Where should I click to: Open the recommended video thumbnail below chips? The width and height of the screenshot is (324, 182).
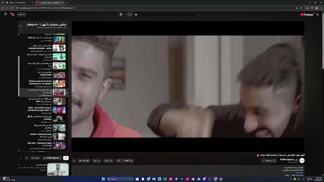pos(58,169)
